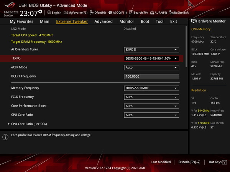
Task: Select the highlighted EXPO row label
Action: (x=17, y=58)
